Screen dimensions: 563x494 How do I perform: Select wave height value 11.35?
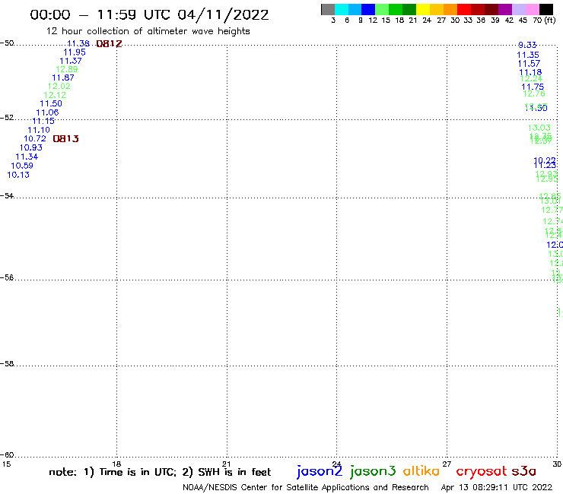[528, 55]
